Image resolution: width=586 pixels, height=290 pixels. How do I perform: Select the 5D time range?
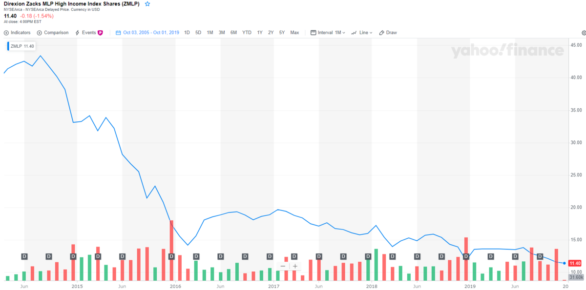tap(198, 33)
